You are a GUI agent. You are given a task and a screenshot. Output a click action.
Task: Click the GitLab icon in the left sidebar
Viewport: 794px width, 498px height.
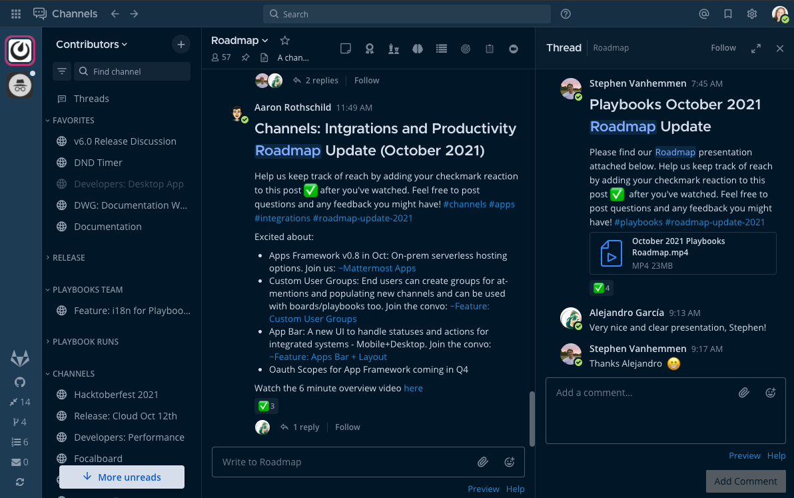[20, 358]
